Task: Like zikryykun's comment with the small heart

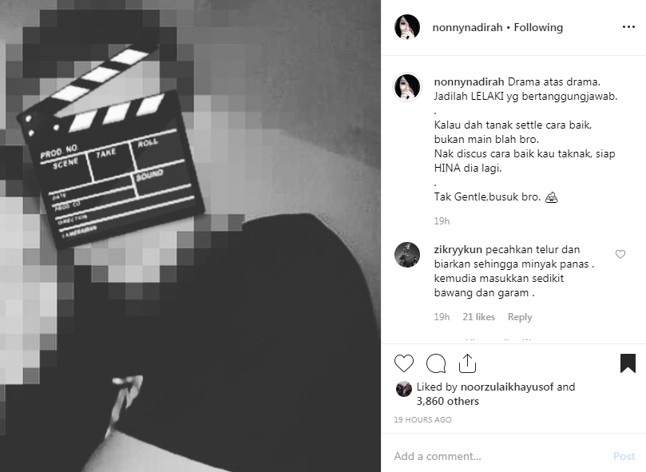Action: coord(620,254)
